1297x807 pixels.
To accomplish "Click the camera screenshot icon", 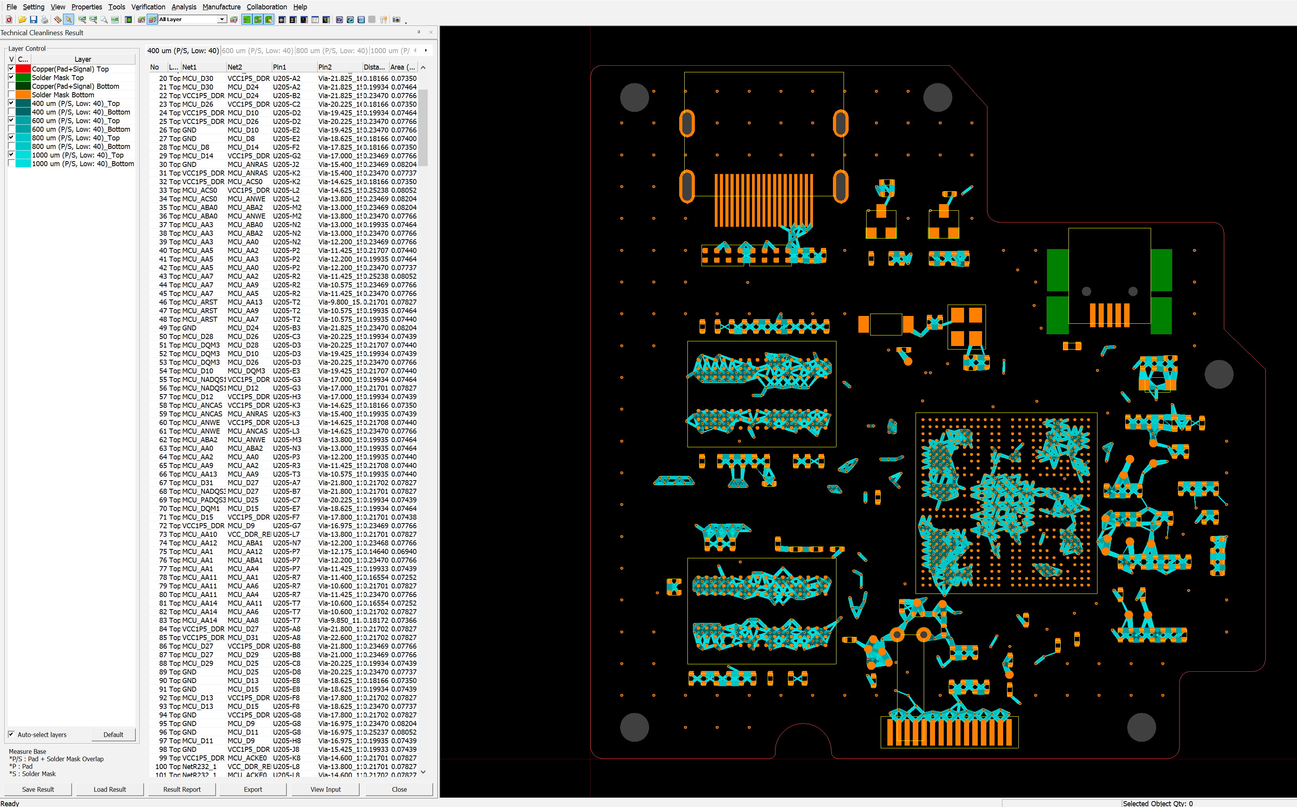I will tap(396, 20).
